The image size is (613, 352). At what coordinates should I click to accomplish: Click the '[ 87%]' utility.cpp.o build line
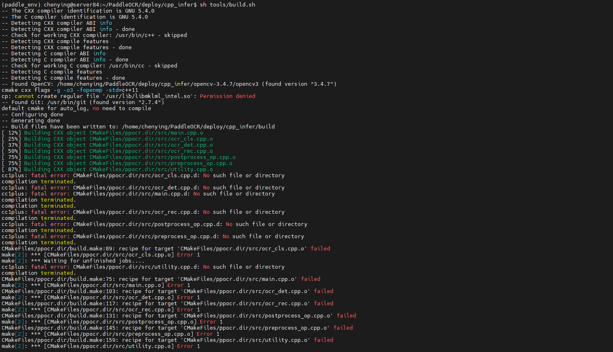[x=107, y=169]
